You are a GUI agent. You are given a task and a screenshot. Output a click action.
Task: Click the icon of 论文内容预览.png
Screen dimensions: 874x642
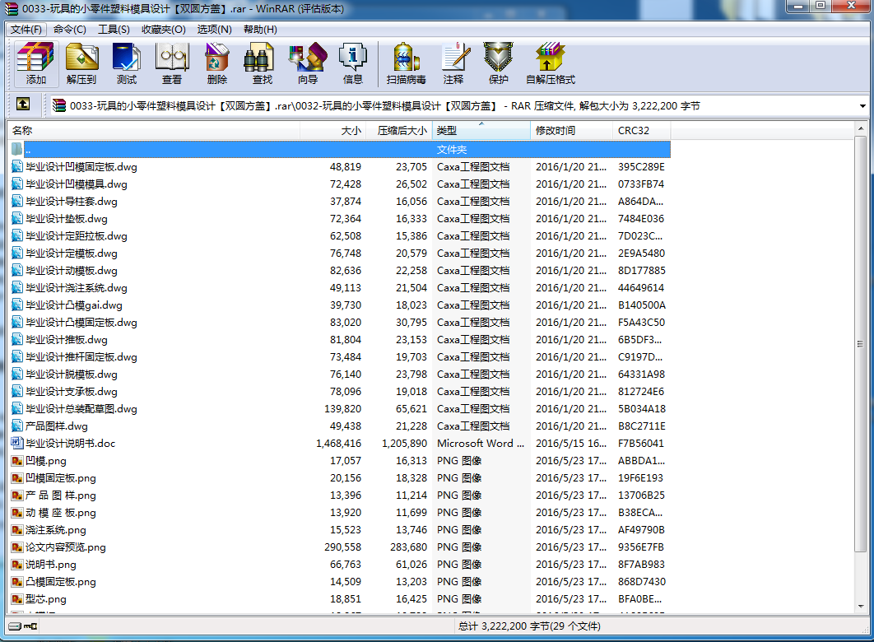coord(17,547)
